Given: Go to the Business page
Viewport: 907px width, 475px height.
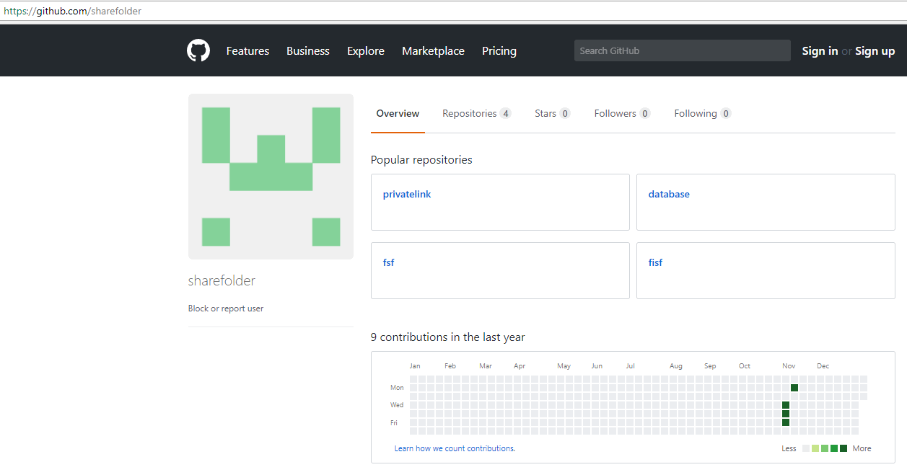Looking at the screenshot, I should tap(308, 51).
